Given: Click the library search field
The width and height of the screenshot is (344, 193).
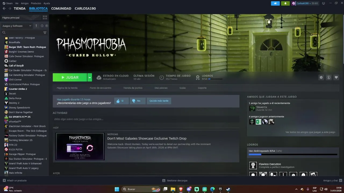Looking at the screenshot, I should click(x=22, y=32).
